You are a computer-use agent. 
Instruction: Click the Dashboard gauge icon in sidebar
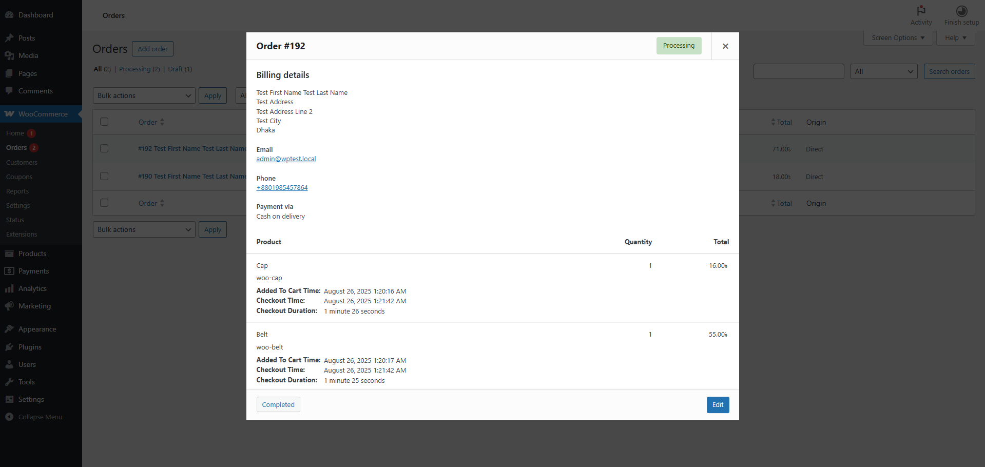(x=9, y=15)
